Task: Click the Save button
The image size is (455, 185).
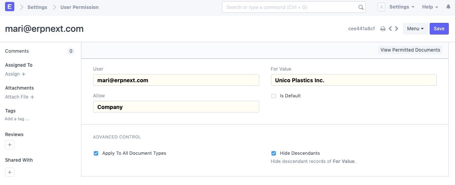Action: [439, 29]
